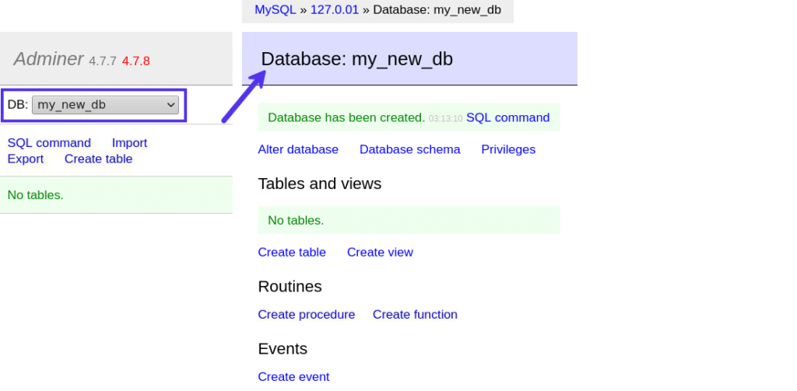Click the Database: my_new_db page heading
This screenshot has height=391, width=797.
(x=356, y=59)
